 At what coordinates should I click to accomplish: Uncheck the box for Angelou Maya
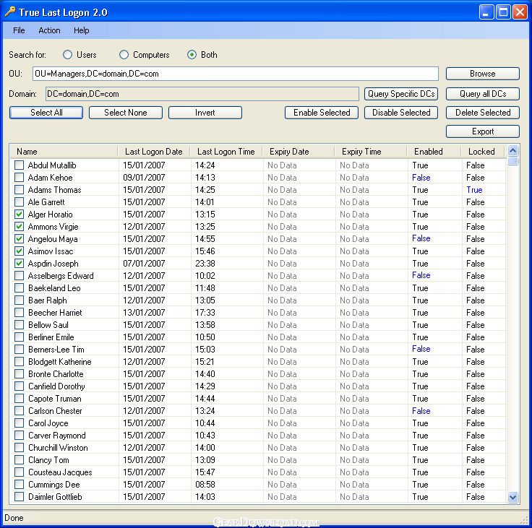19,239
